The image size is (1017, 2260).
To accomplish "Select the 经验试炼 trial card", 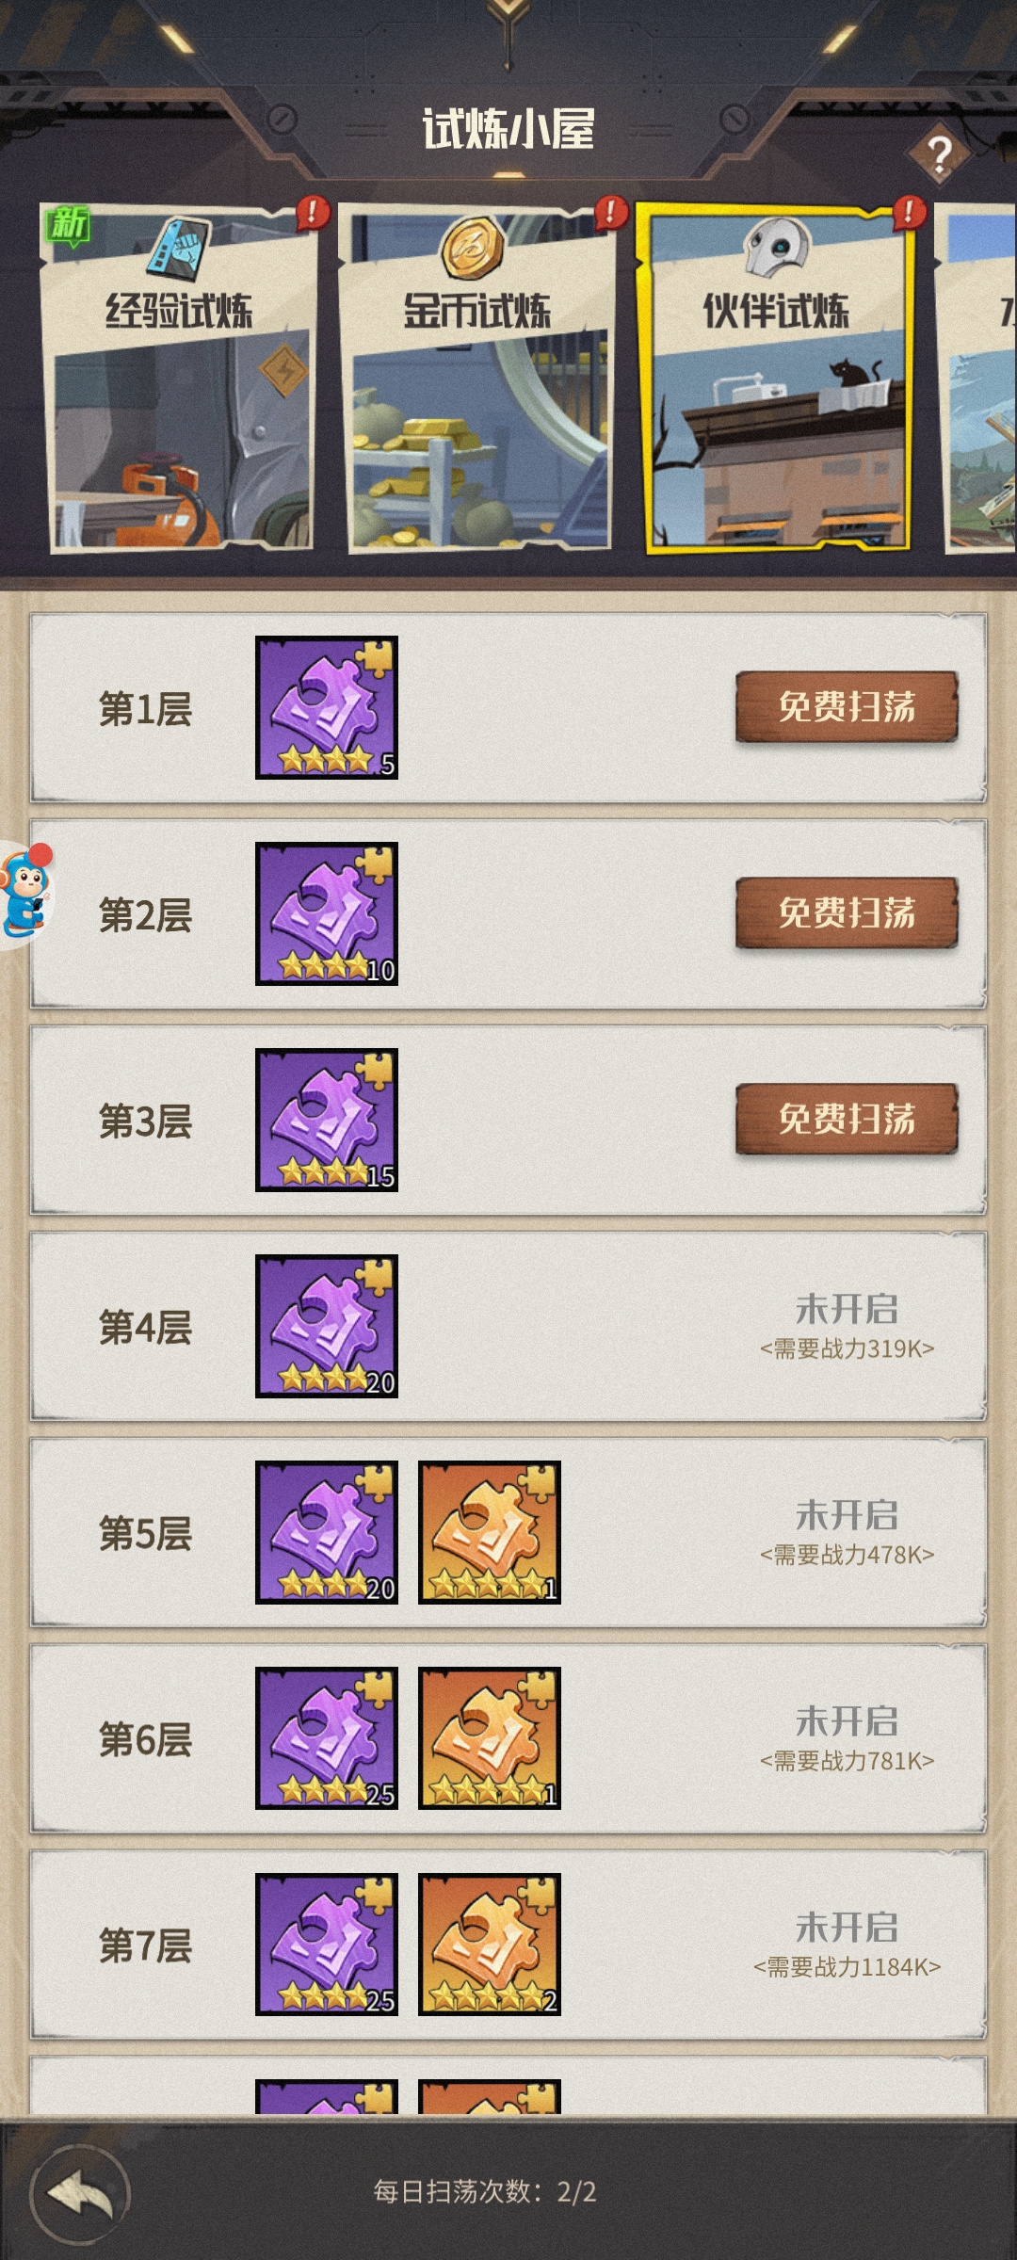I will tap(179, 379).
